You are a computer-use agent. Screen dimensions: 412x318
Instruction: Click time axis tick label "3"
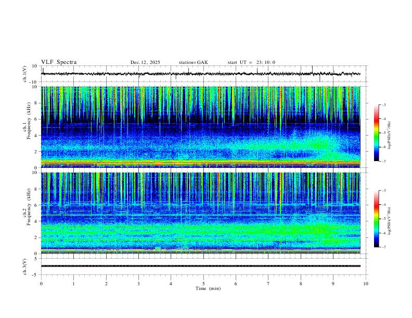coord(138,284)
